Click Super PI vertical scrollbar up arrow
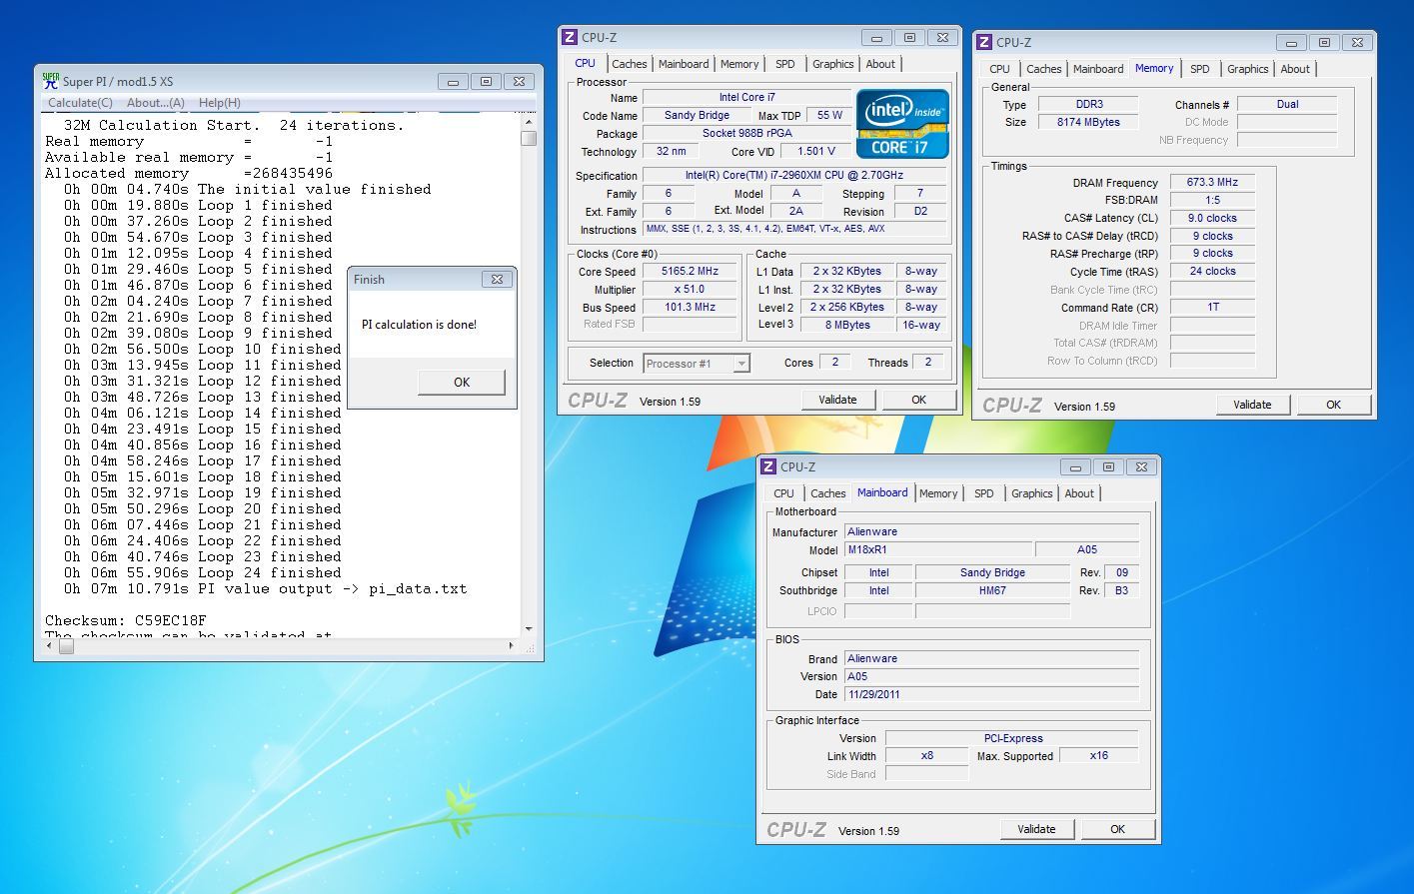 pos(529,122)
